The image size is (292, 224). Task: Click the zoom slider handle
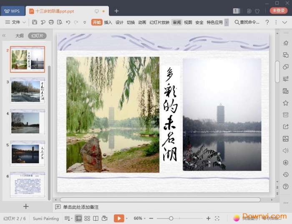(171, 218)
